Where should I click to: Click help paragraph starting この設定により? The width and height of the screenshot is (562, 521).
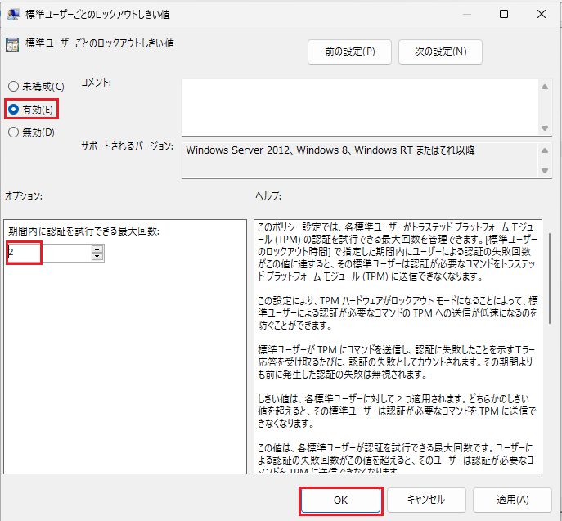point(397,312)
